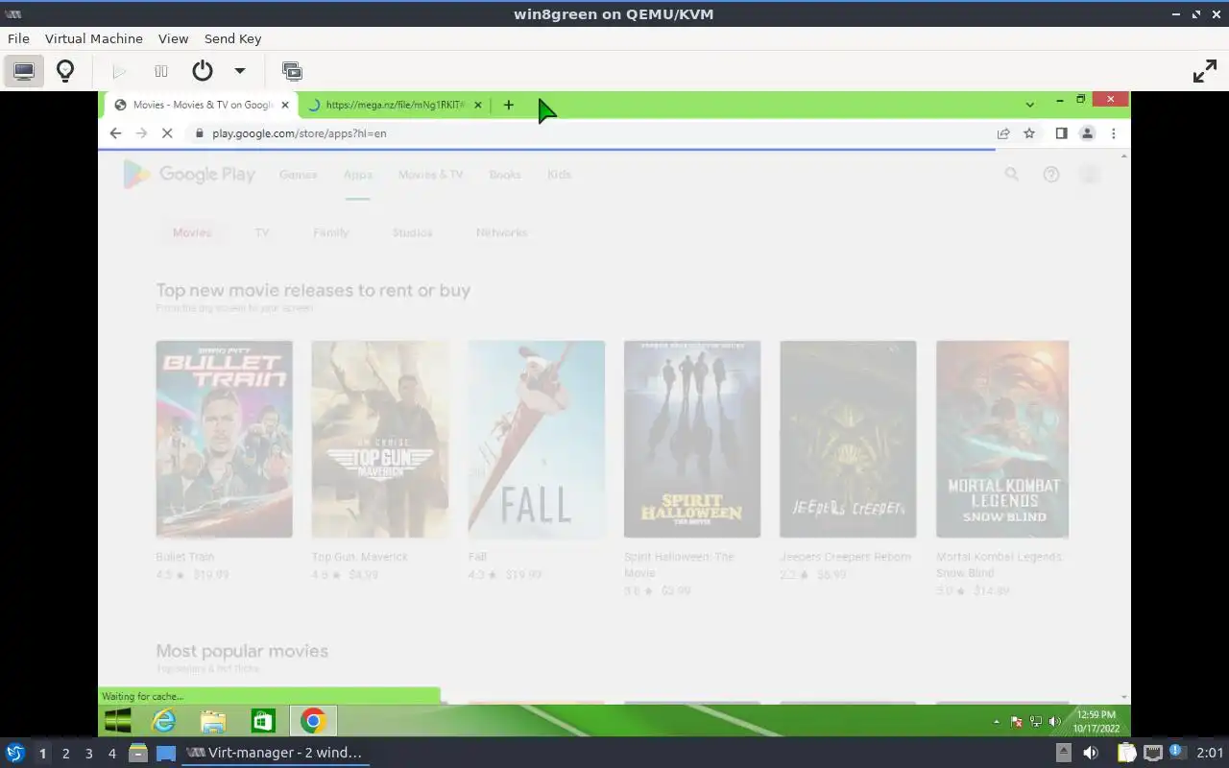Open the Send Key menu
Image resolution: width=1229 pixels, height=768 pixels.
point(232,38)
